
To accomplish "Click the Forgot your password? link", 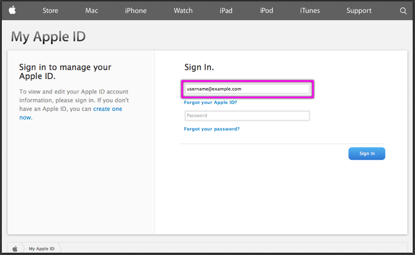I will click(212, 129).
